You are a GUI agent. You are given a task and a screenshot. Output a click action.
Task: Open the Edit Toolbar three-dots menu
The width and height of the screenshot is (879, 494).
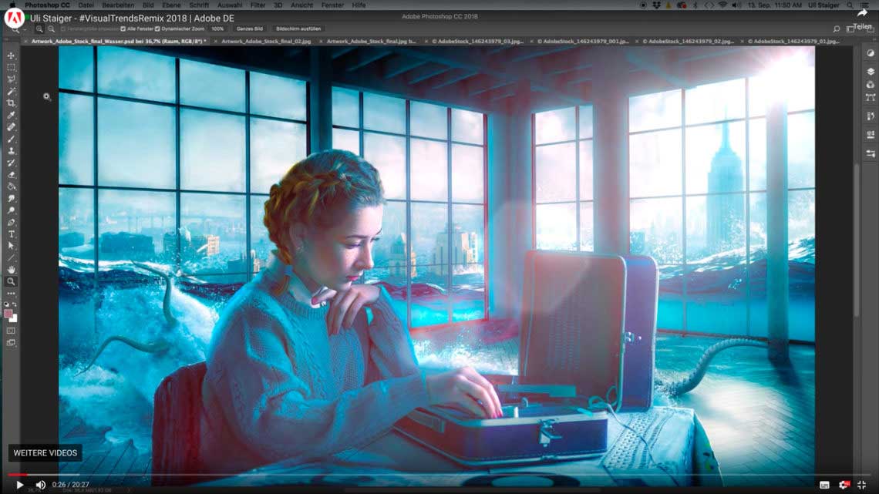12,294
